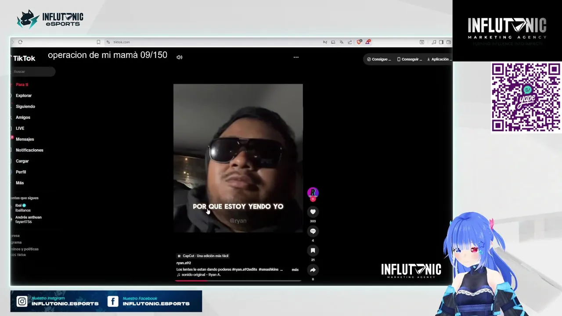The image size is (562, 316).
Task: Click the share page icon in toolbar
Action: pos(350,42)
